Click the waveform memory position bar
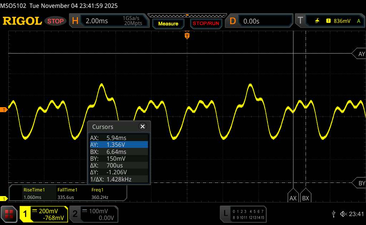 pyautogui.click(x=187, y=16)
